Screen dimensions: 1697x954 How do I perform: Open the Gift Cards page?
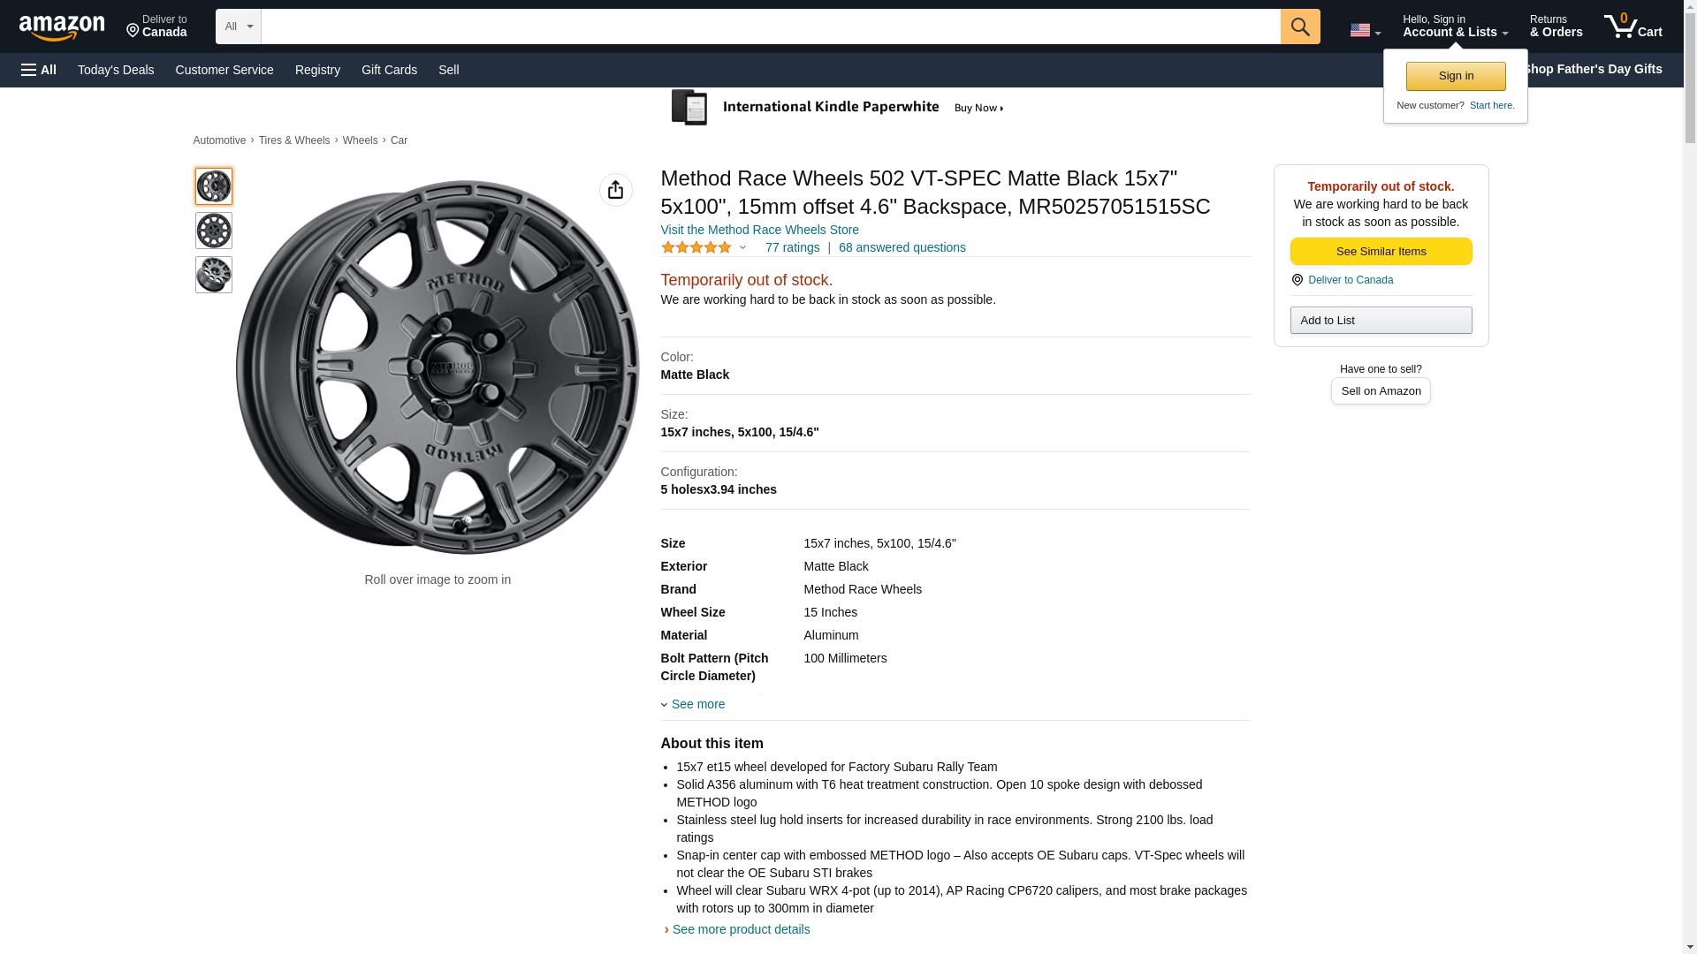(x=389, y=70)
